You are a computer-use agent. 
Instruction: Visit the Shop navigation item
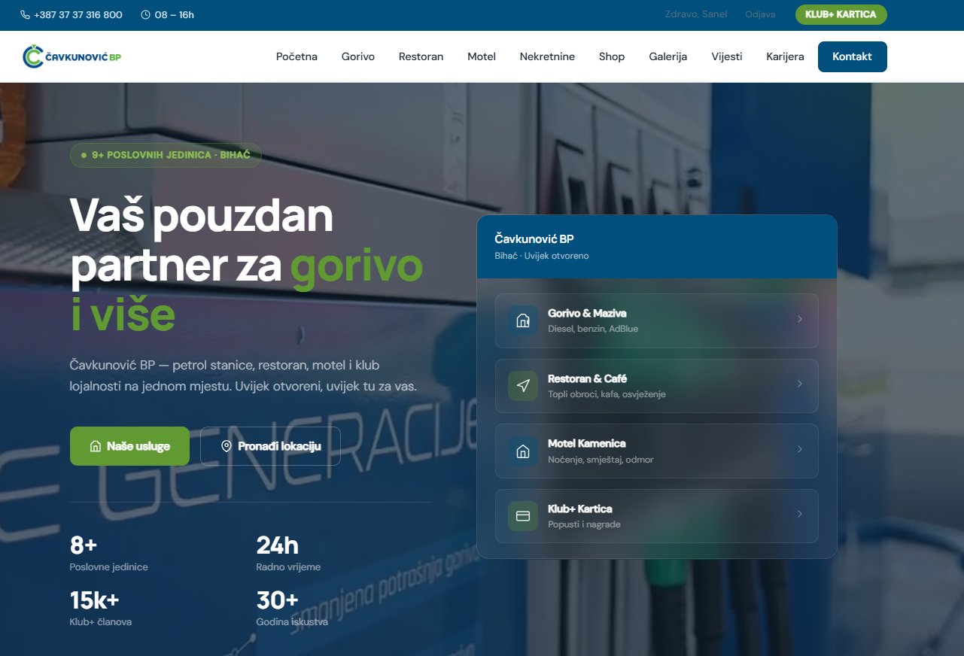(612, 56)
